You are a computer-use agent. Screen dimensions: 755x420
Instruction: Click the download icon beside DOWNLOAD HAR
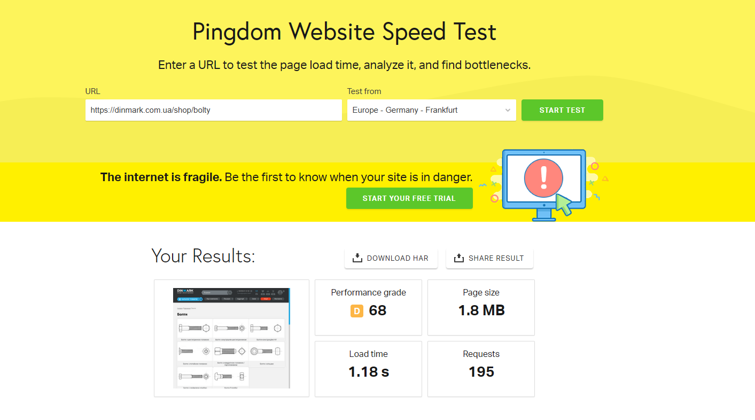point(357,258)
